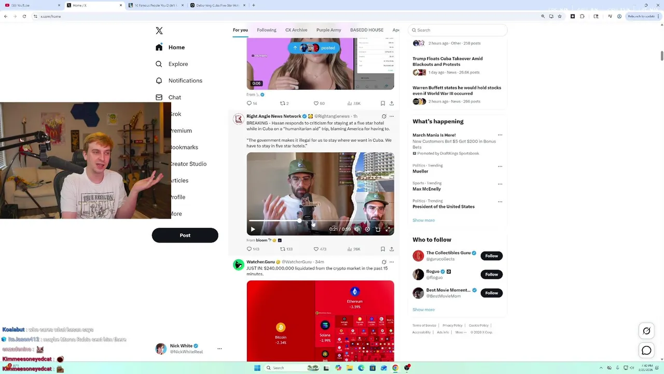
Task: Open floating Grok button
Action: pos(646,331)
